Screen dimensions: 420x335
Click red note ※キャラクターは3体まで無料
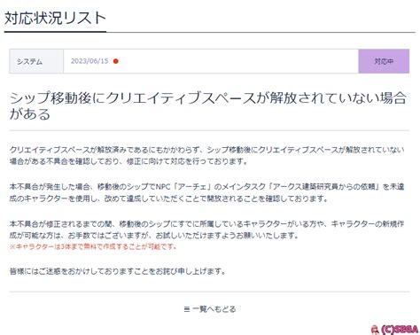pyautogui.click(x=93, y=246)
